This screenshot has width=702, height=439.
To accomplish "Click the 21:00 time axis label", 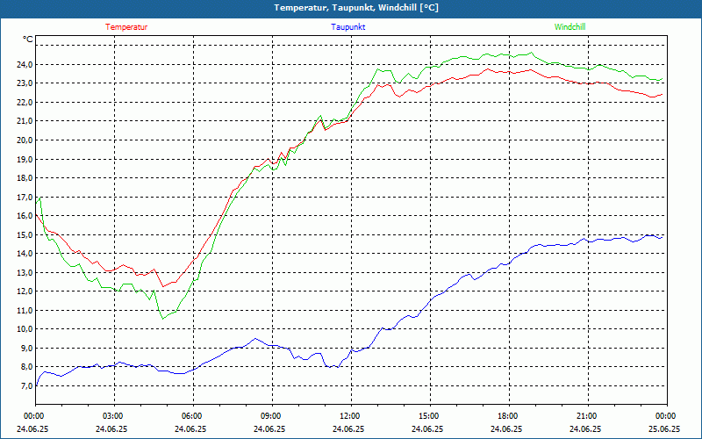I will [x=587, y=416].
